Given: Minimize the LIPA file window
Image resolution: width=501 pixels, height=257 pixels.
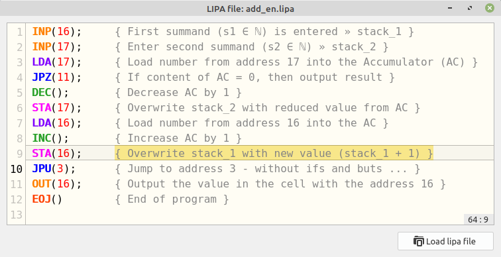Looking at the screenshot, I should point(450,8).
